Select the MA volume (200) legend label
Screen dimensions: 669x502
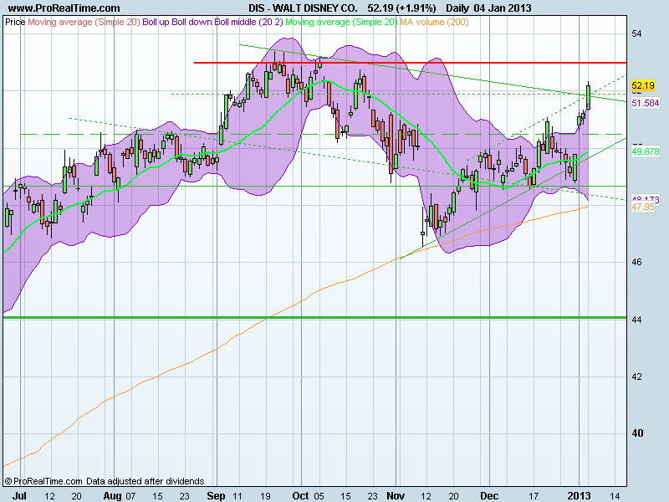point(434,22)
